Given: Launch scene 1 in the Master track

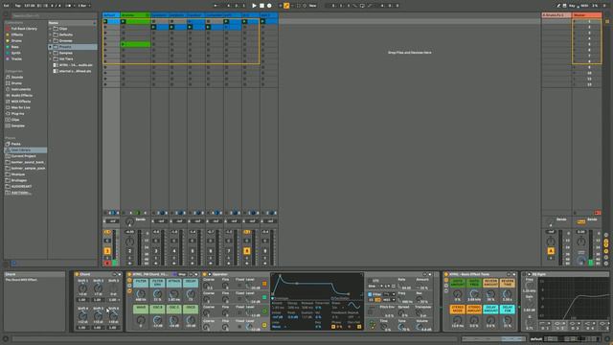Looking at the screenshot, I should pyautogui.click(x=575, y=21).
